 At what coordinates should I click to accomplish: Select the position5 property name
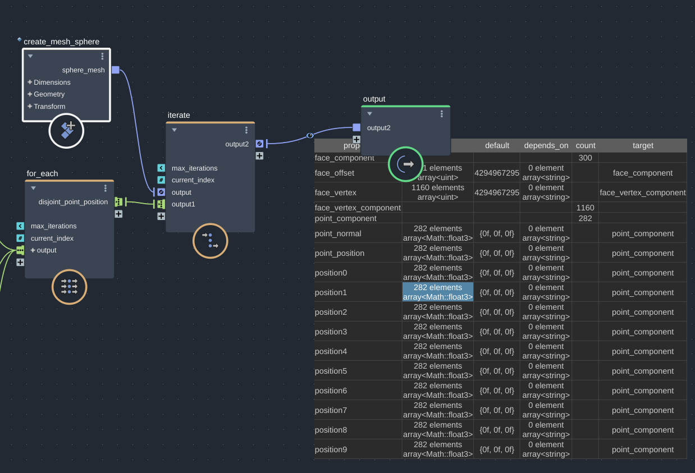[x=331, y=371]
